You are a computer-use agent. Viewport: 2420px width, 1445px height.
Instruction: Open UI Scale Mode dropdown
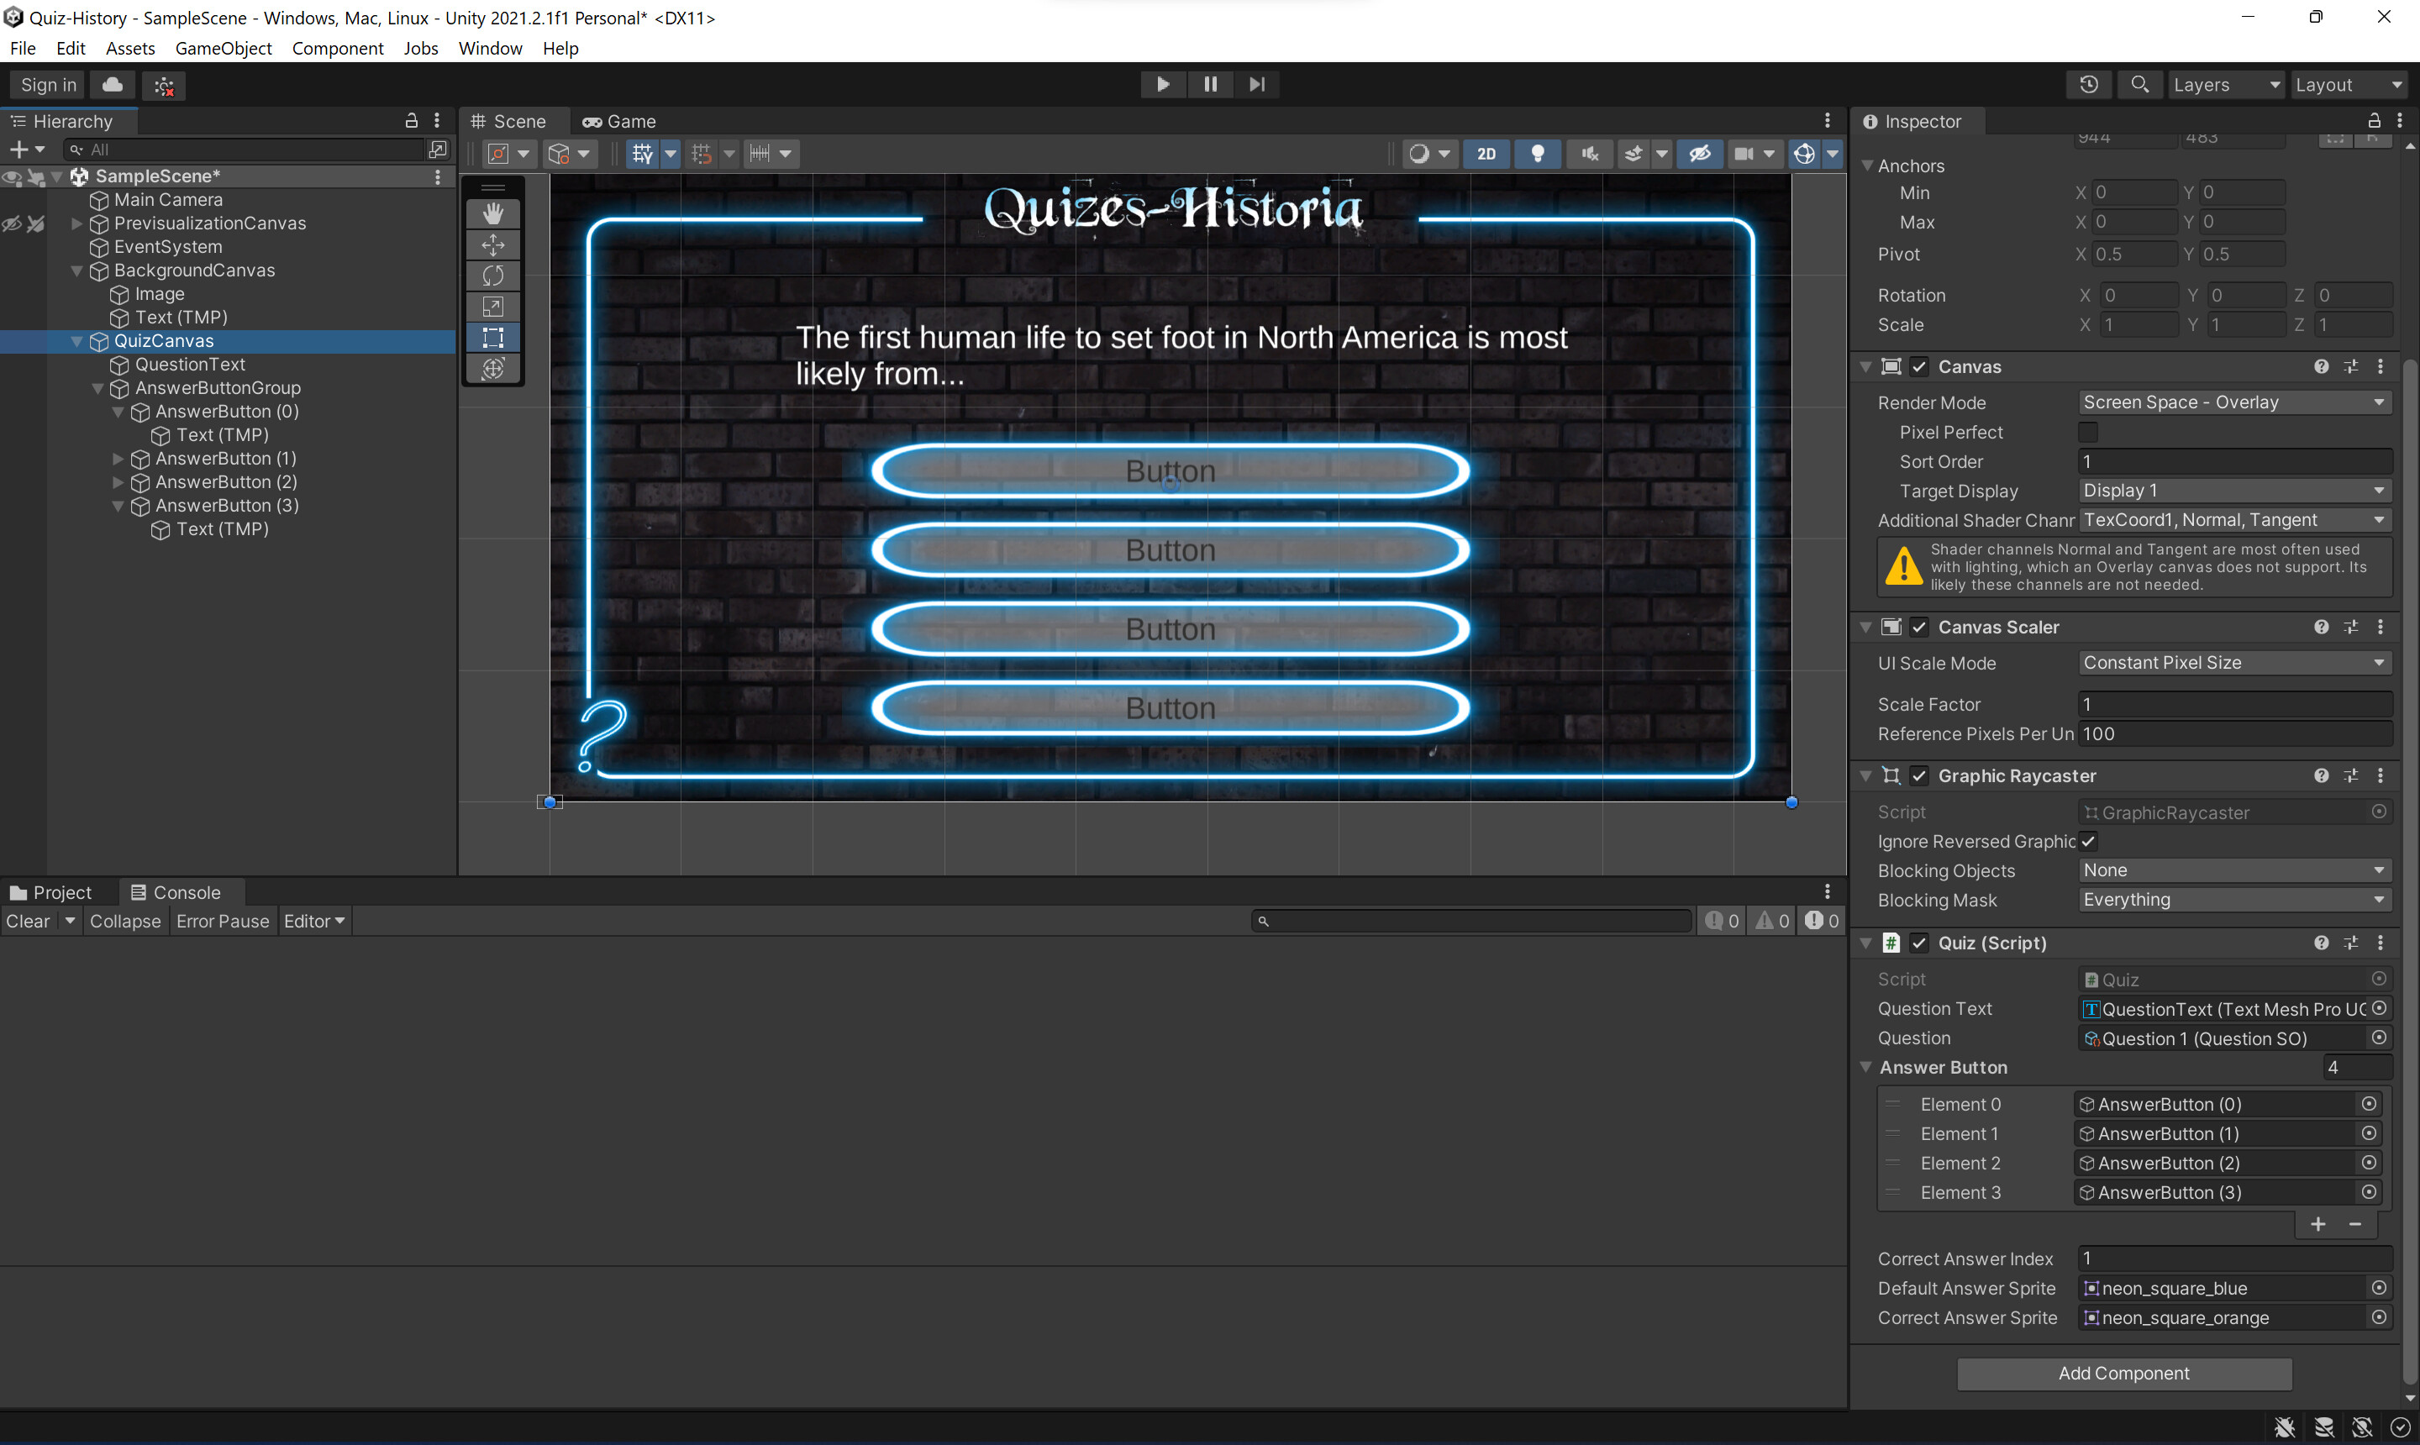click(x=2233, y=663)
